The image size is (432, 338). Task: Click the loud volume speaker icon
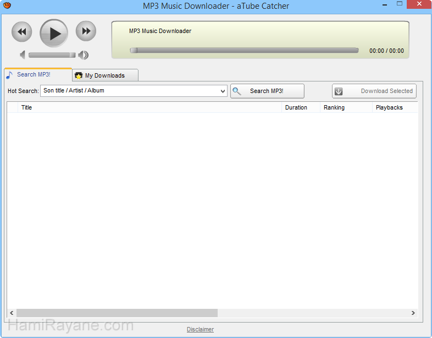tap(83, 55)
